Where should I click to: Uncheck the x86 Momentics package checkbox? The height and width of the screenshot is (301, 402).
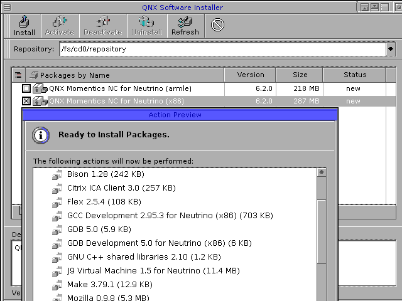[26, 101]
